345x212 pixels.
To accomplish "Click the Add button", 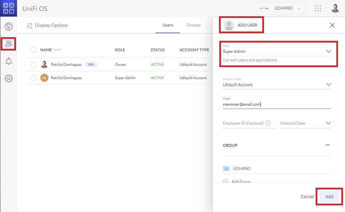I will pyautogui.click(x=329, y=196).
